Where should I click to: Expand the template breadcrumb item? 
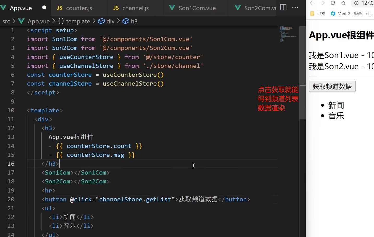77,21
